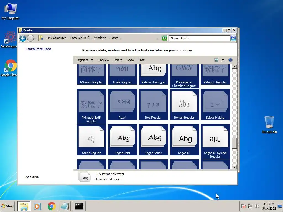Viewport: 283px width, 212px height.
Task: Click the network tray icon
Action: [x=250, y=206]
